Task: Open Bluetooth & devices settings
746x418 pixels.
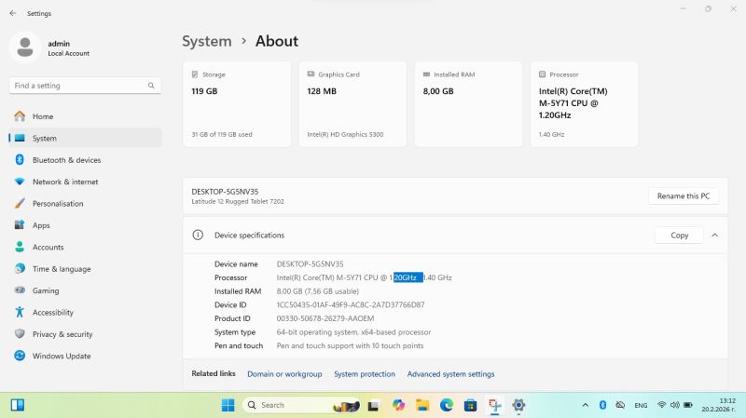Action: [x=66, y=160]
